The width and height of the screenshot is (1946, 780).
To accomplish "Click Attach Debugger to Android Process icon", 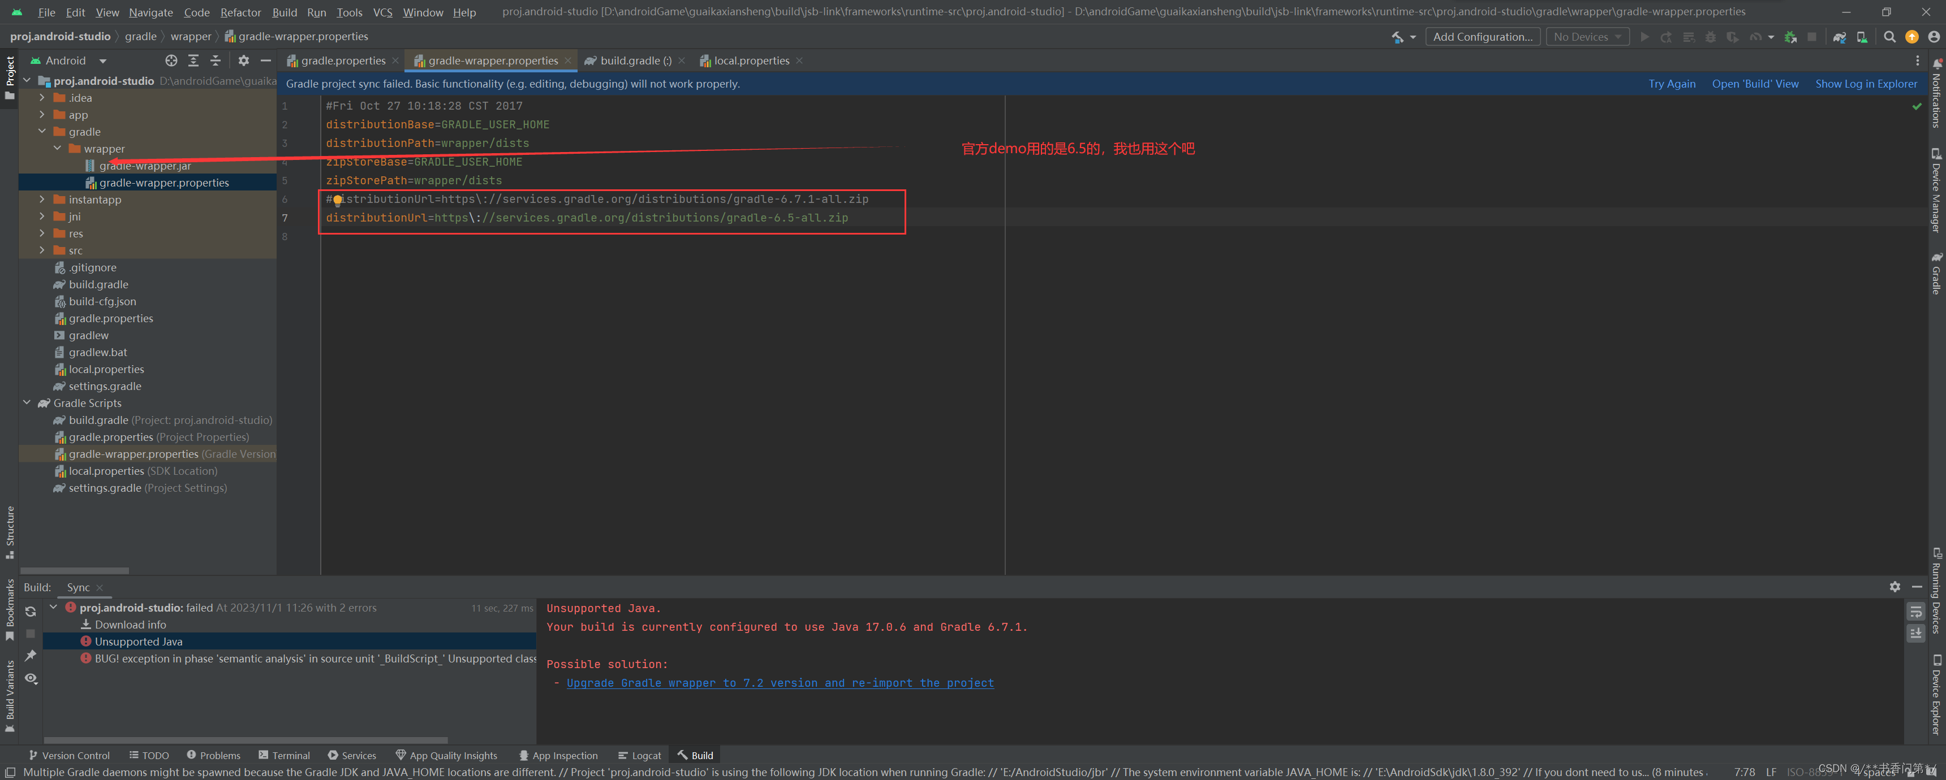I will click(1790, 37).
